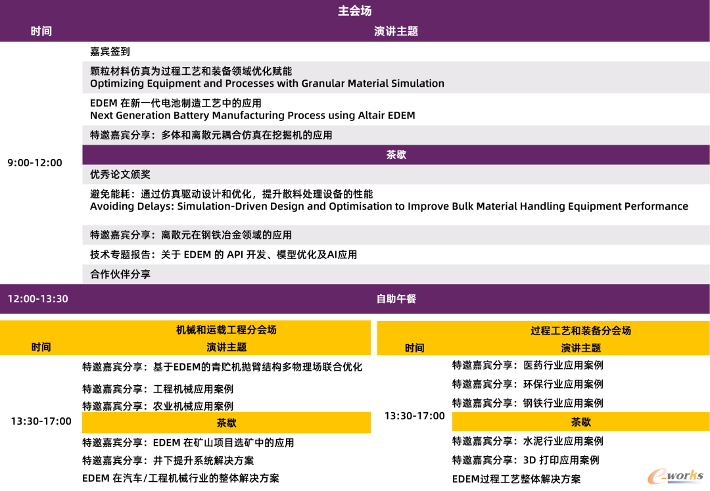Open the 过程工艺和装备分会场 session header
The height and width of the screenshot is (491, 710).
pyautogui.click(x=580, y=331)
